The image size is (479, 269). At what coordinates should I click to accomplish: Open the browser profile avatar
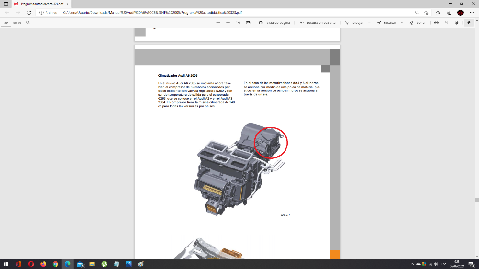pos(460,13)
